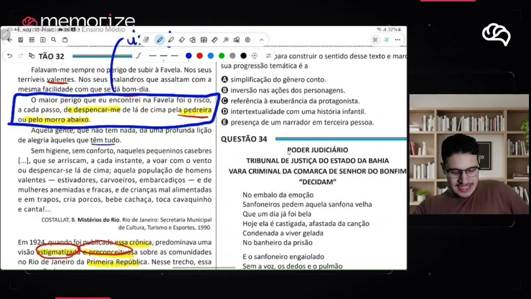Click the presenter webcam video

(469, 154)
